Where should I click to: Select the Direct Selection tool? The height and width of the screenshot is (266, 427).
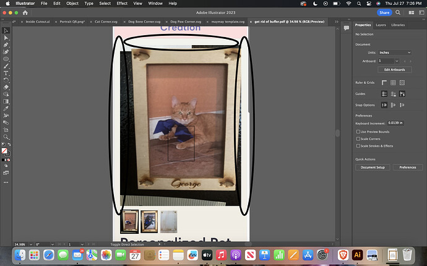[x=6, y=38]
